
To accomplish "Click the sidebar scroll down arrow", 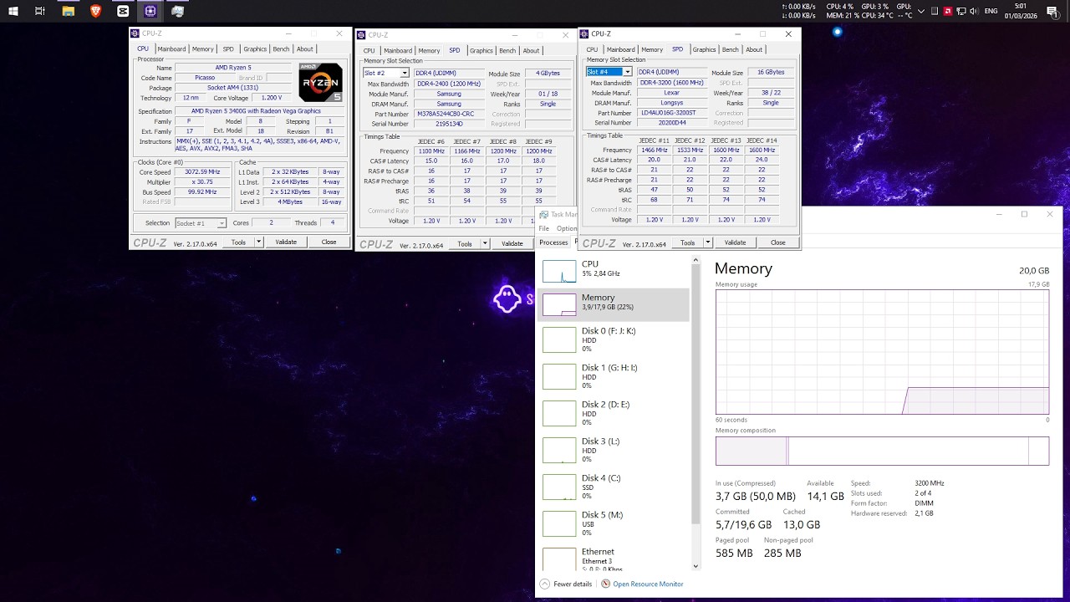I will (x=695, y=566).
